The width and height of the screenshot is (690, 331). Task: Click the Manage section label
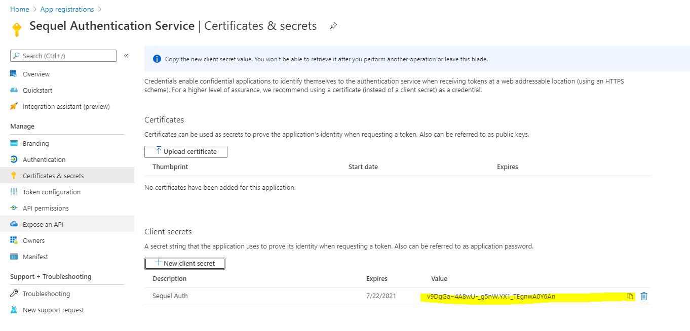point(22,126)
